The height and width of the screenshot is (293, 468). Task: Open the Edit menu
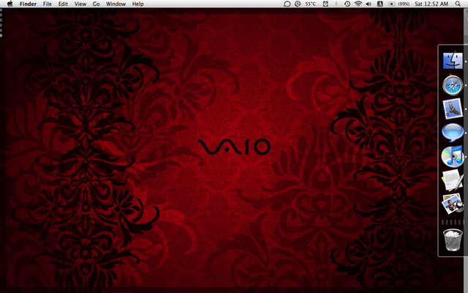pos(63,4)
